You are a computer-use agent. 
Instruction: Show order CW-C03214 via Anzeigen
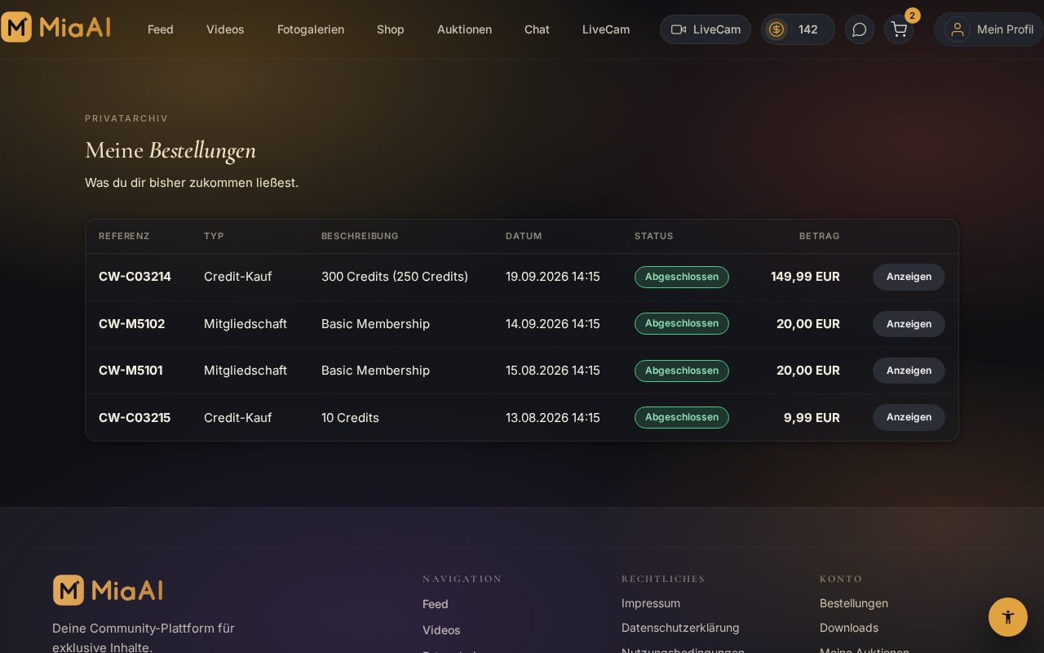909,277
